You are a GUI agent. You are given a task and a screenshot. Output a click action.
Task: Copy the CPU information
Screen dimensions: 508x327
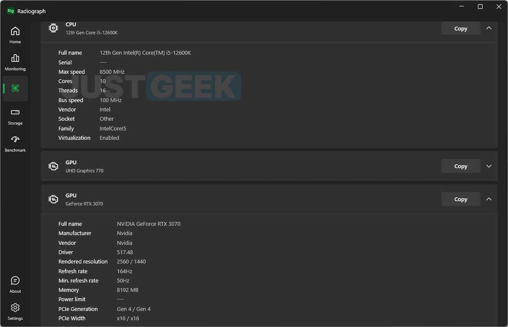click(461, 28)
